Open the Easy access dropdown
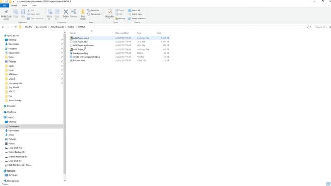The height and width of the screenshot is (186, 331). coord(95,14)
